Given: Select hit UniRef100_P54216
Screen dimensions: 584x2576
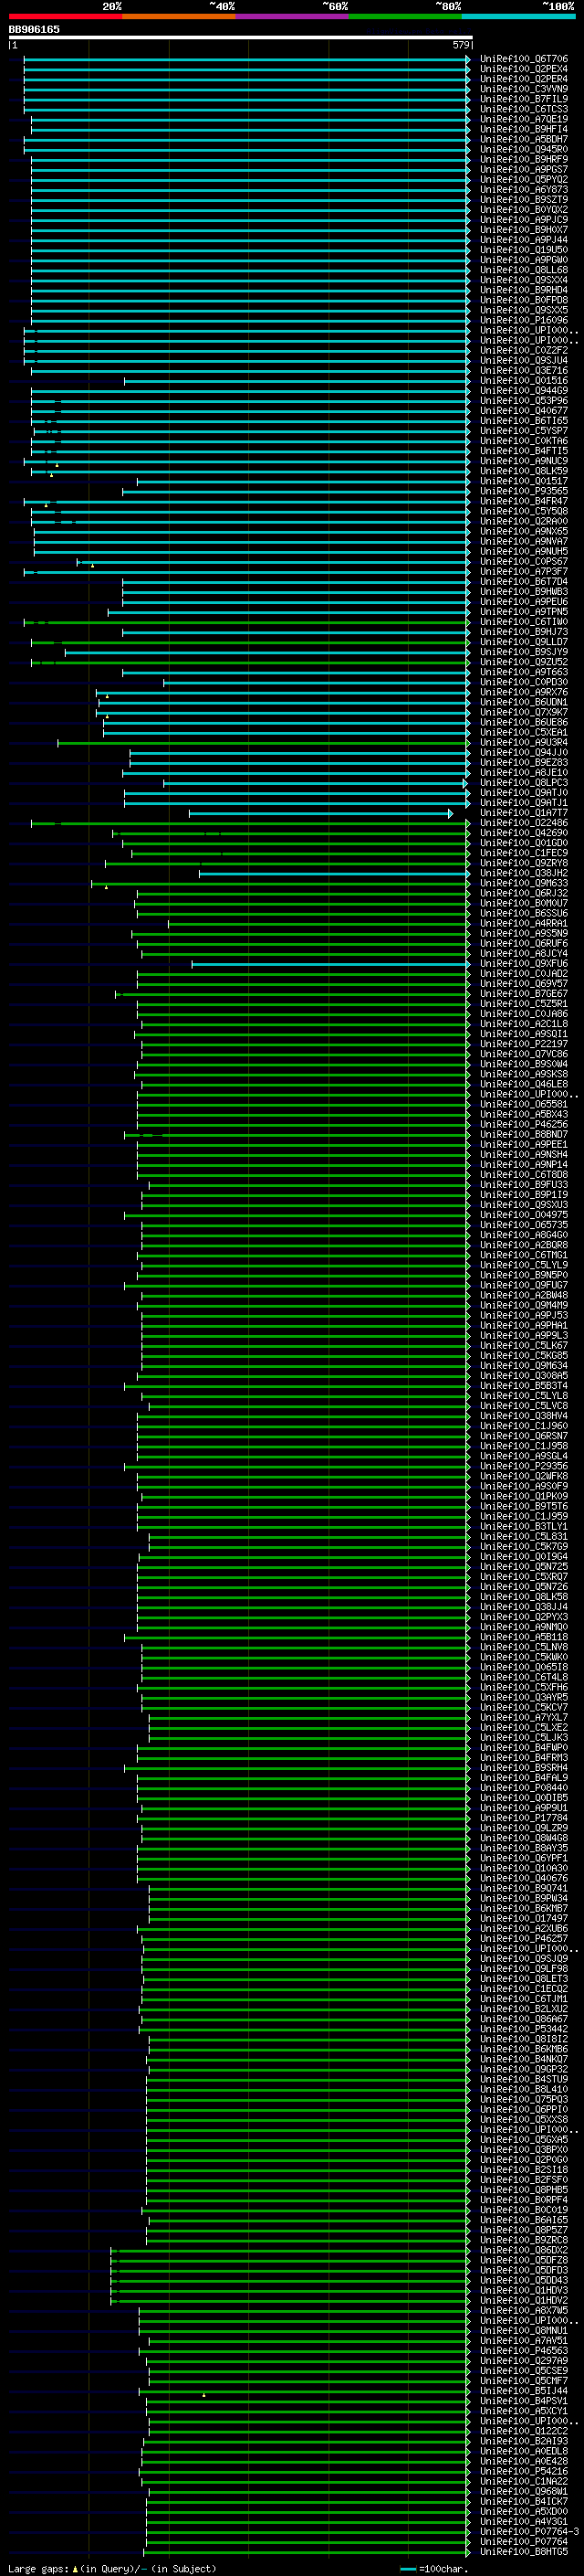Looking at the screenshot, I should tap(523, 2471).
